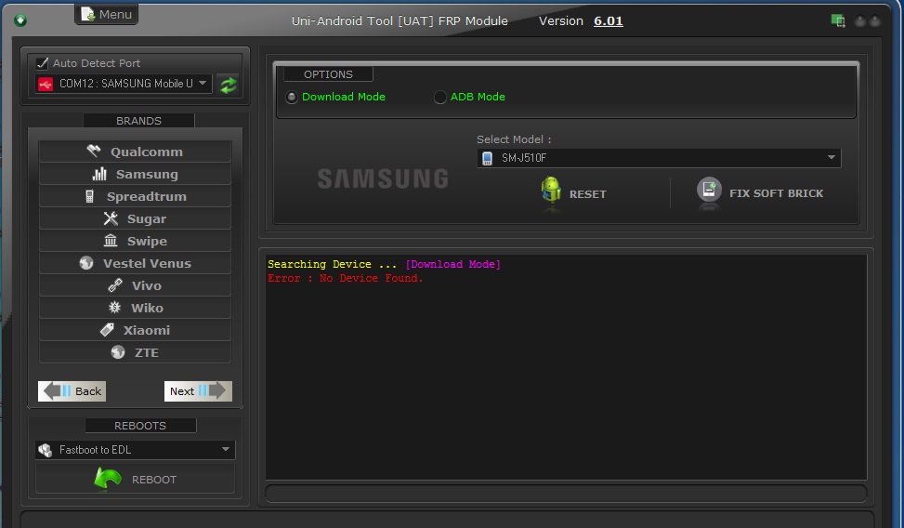Image resolution: width=904 pixels, height=528 pixels.
Task: Click the RESET button
Action: [x=574, y=193]
